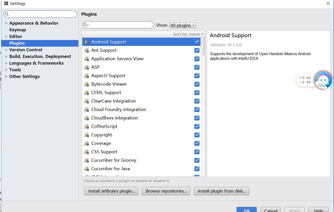The height and width of the screenshot is (212, 334).
Task: Select the CSS Support plugin row
Action: pos(141,152)
